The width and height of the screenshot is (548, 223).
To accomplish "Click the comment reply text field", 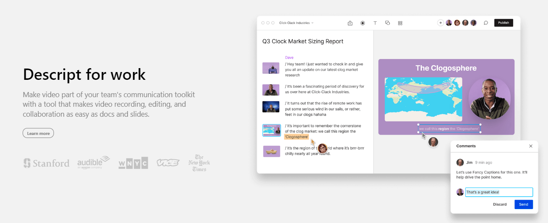I will [498, 192].
